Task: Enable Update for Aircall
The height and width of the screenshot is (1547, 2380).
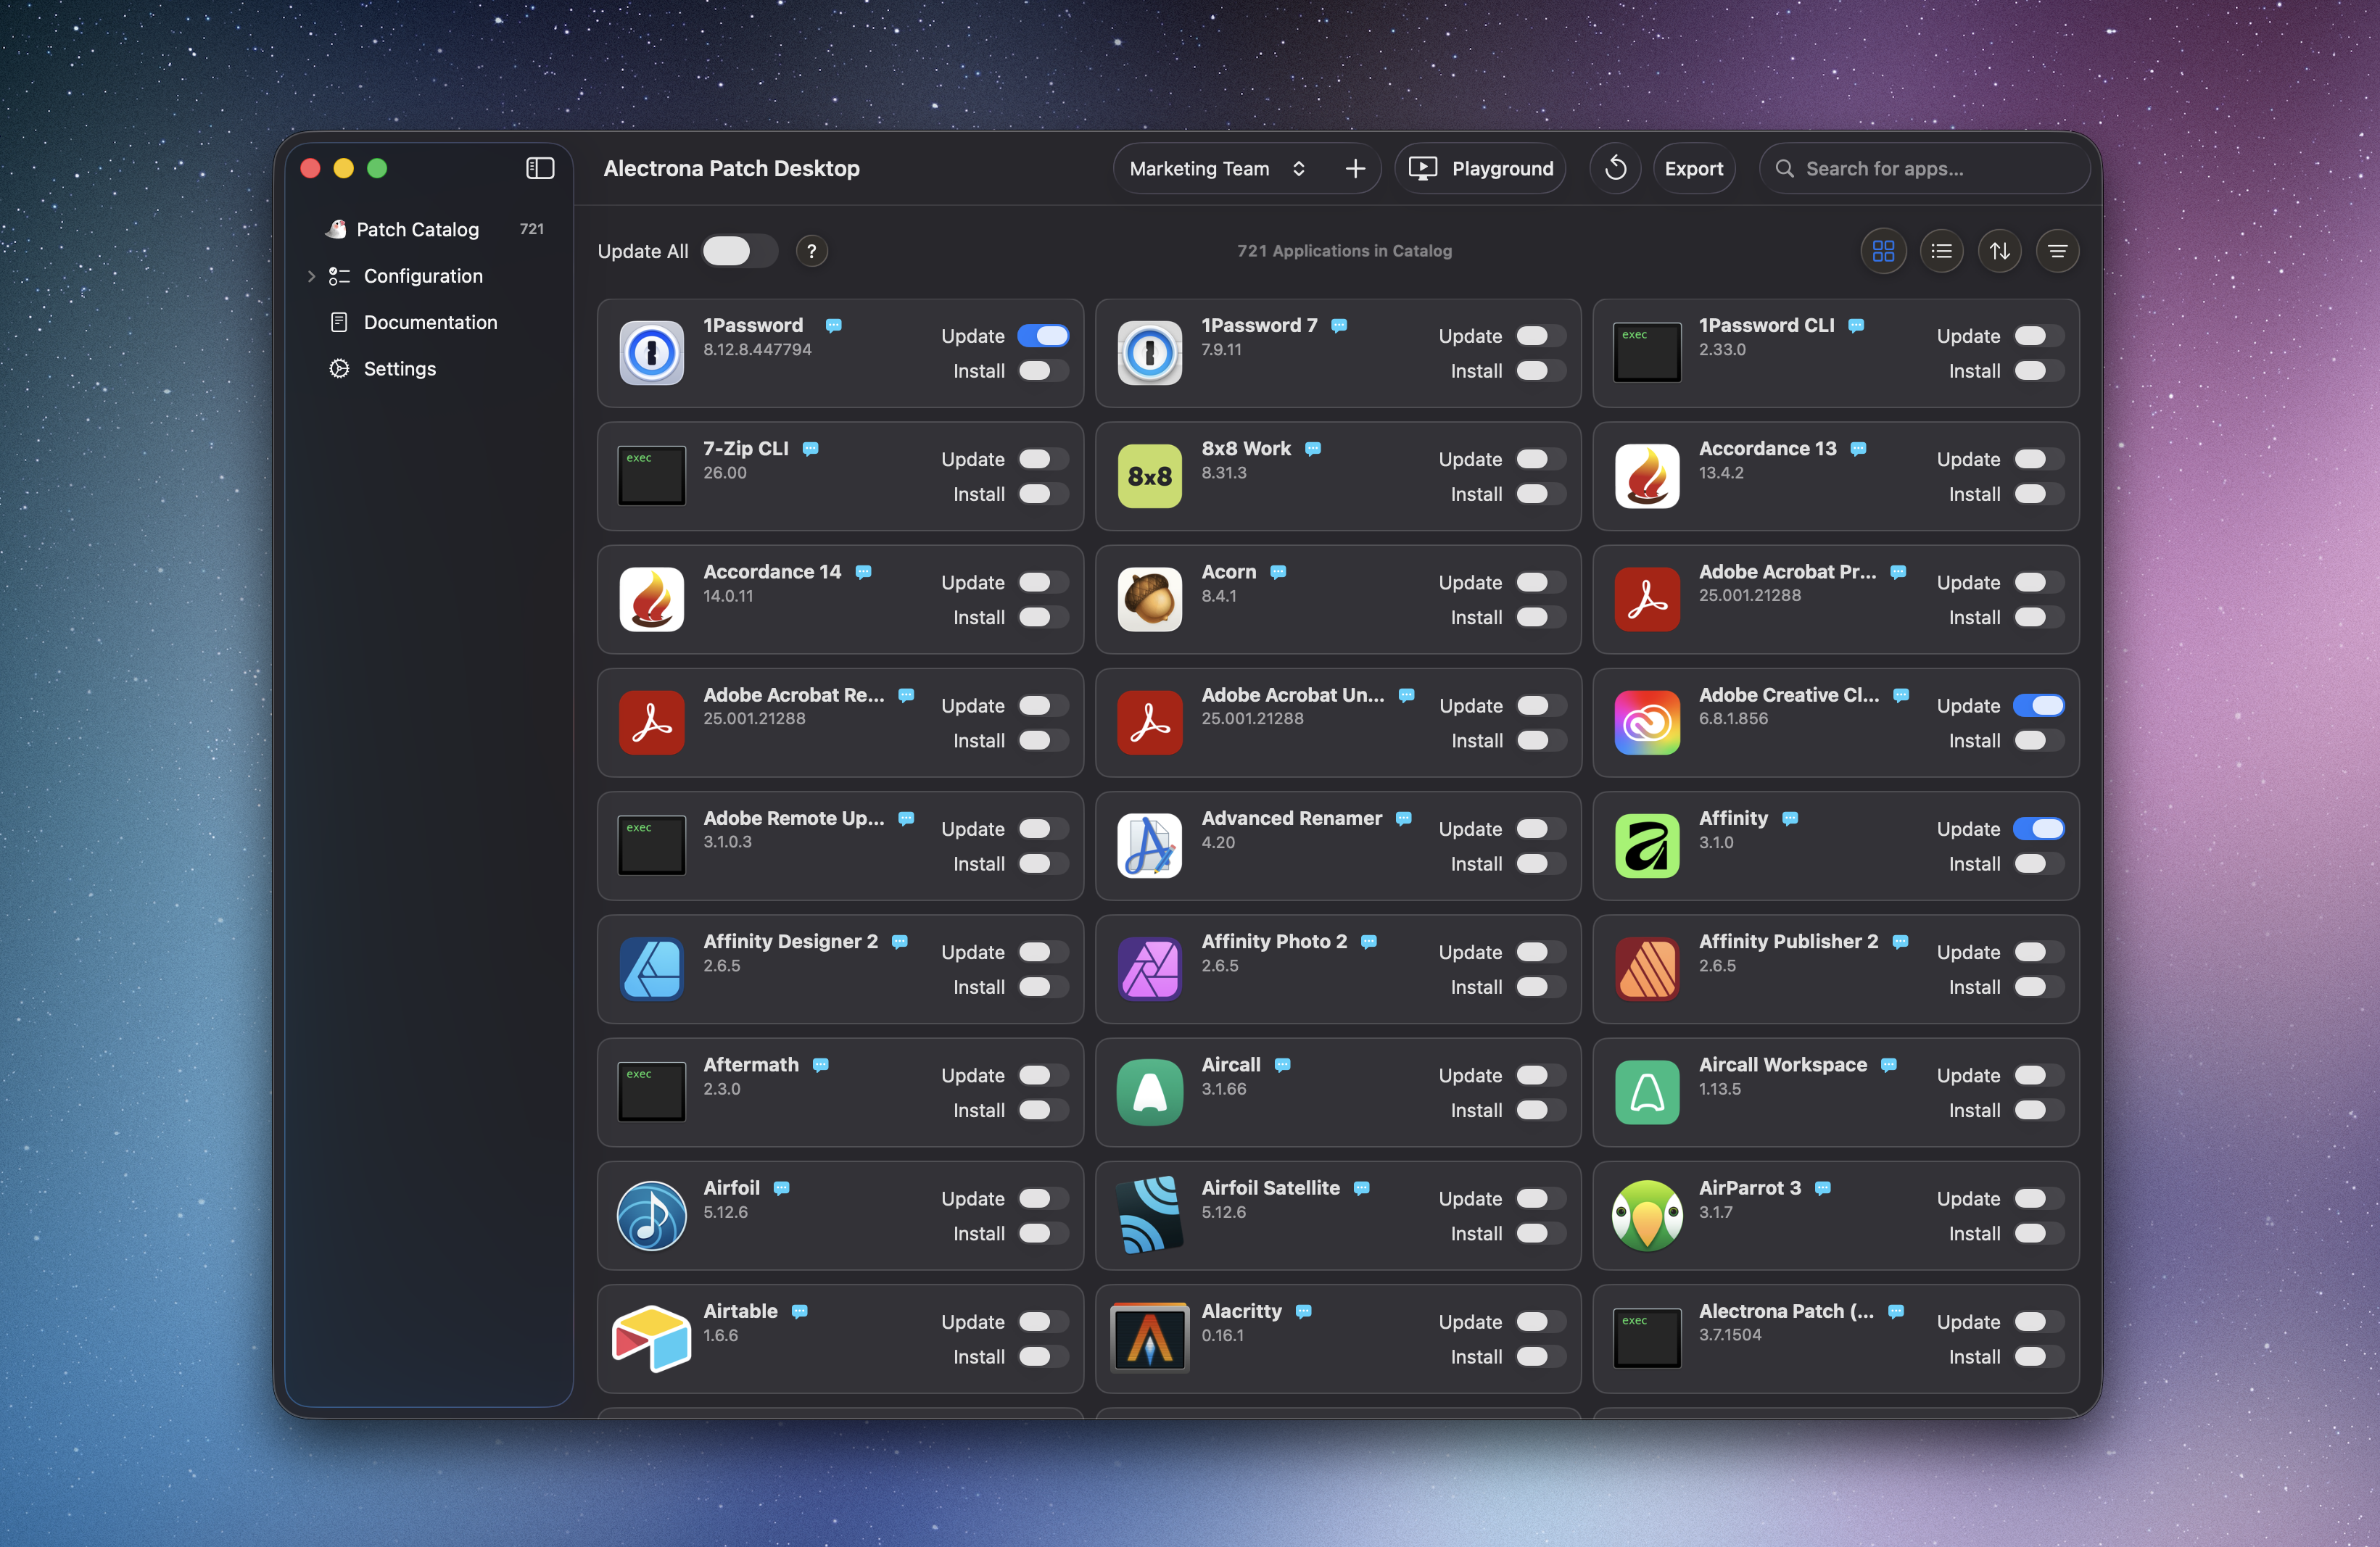Action: click(1541, 1075)
